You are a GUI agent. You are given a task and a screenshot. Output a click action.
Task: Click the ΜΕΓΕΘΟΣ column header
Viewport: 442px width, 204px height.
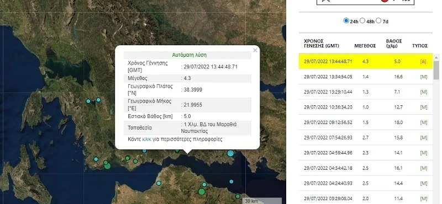[365, 46]
